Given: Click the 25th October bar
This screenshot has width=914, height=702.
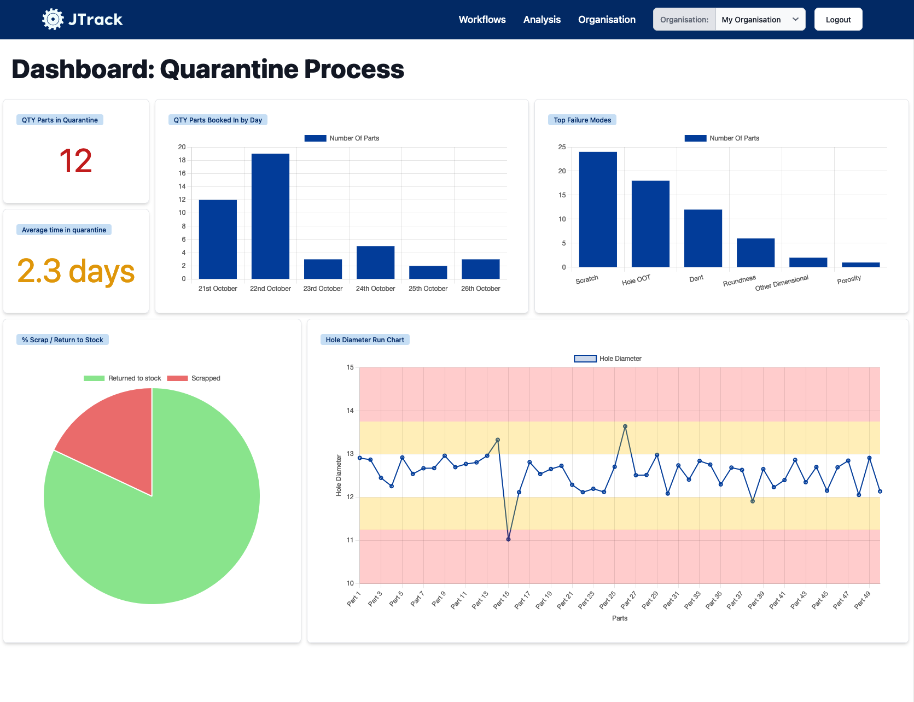Looking at the screenshot, I should coord(428,272).
